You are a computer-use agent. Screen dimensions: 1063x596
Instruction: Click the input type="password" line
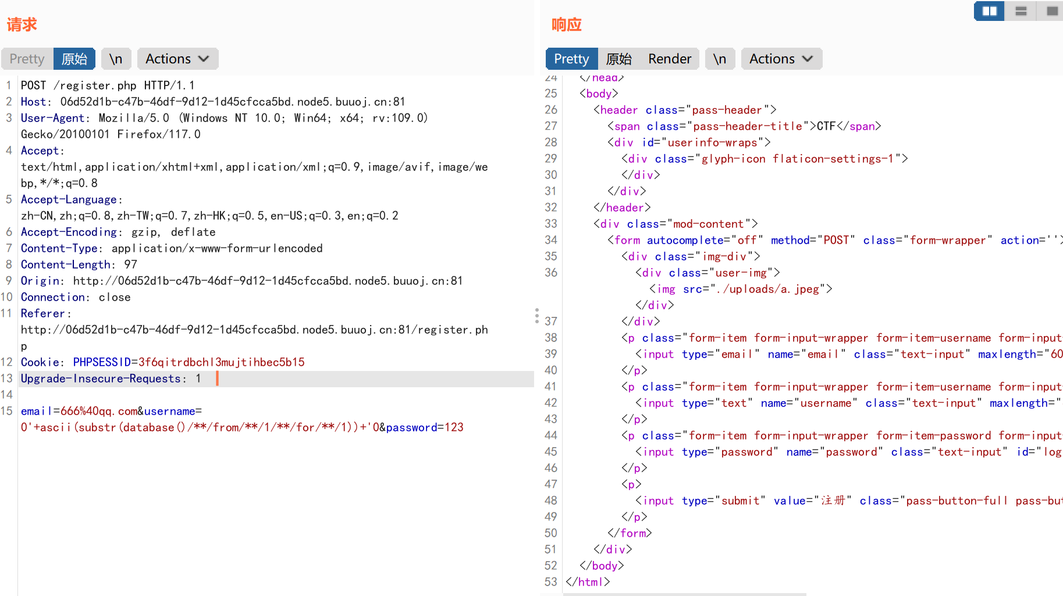(849, 452)
